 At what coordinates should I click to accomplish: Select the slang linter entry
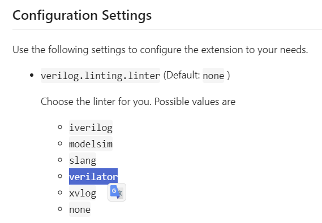click(83, 160)
